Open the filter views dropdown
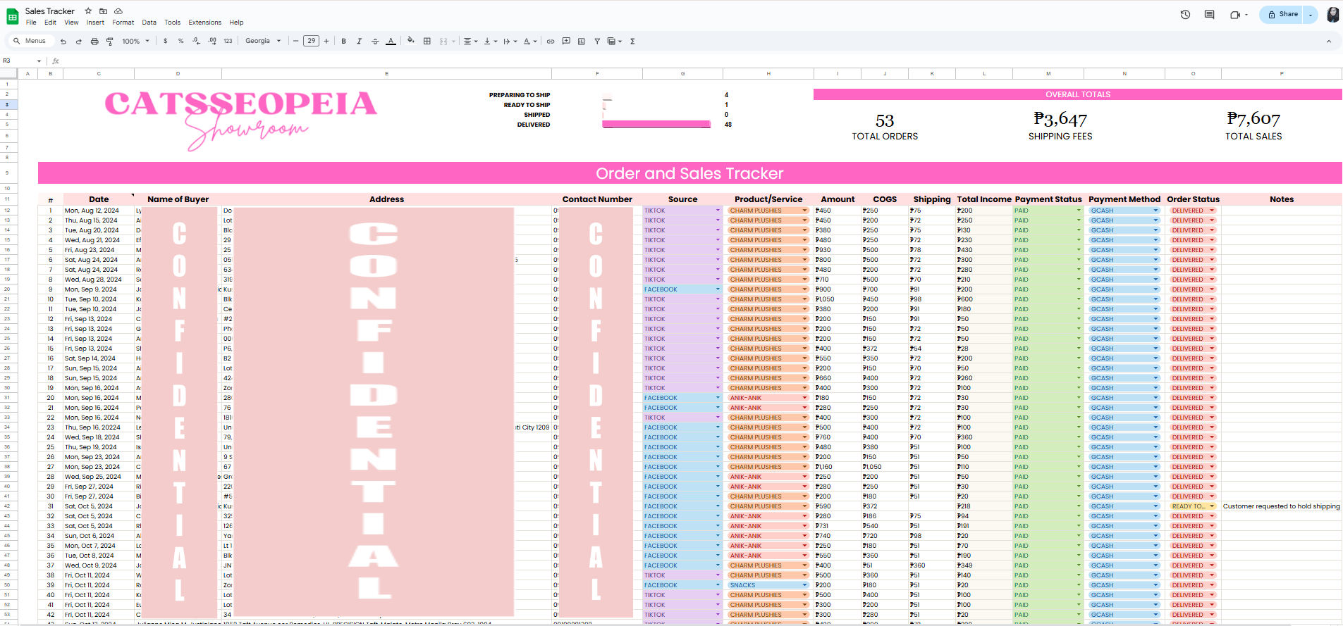The image size is (1343, 626). click(x=615, y=42)
